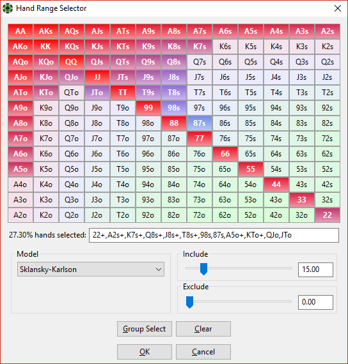Toggle the QQ hand cell
This screenshot has width=348, height=364.
click(72, 62)
